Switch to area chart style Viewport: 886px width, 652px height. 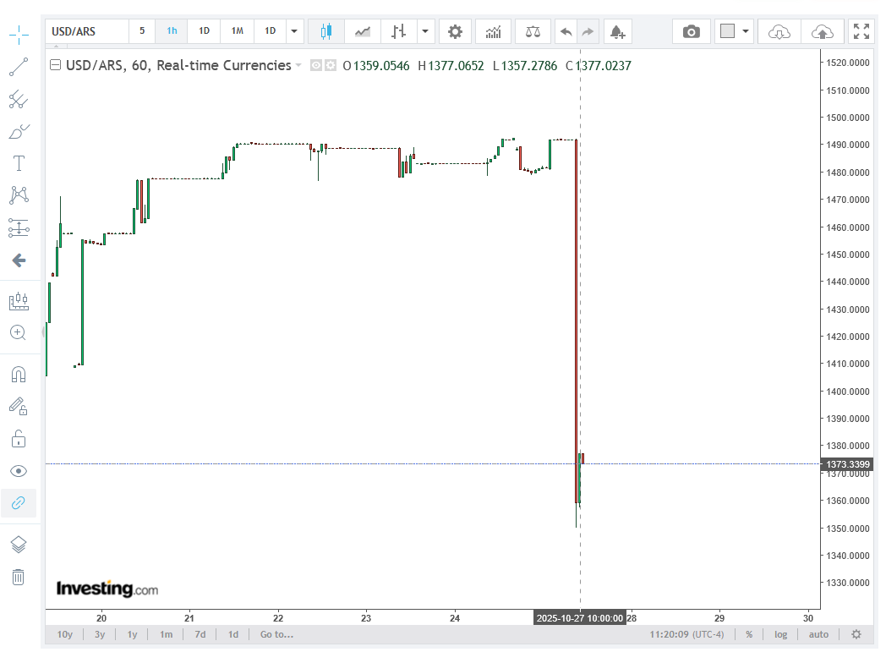363,31
